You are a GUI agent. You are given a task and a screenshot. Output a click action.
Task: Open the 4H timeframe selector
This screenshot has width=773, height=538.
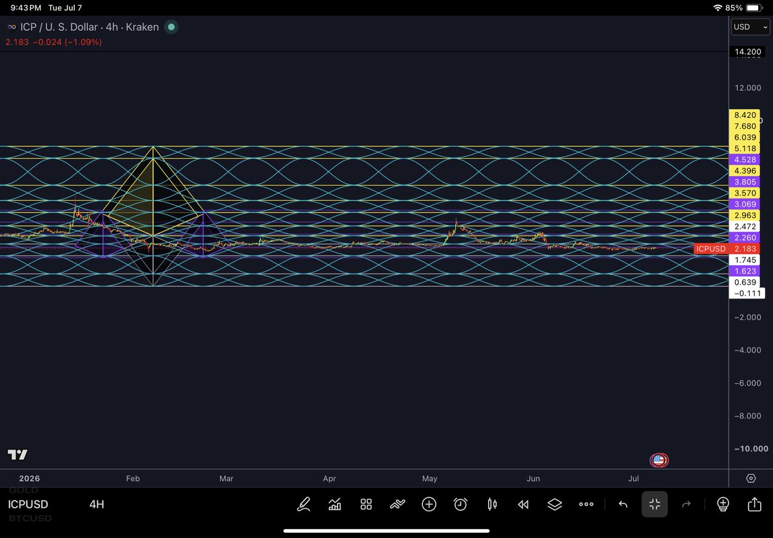(x=97, y=504)
